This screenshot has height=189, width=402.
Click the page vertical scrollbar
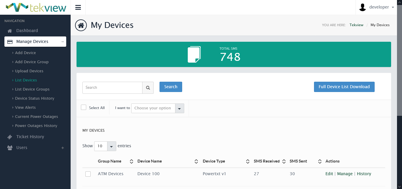[x=399, y=59]
